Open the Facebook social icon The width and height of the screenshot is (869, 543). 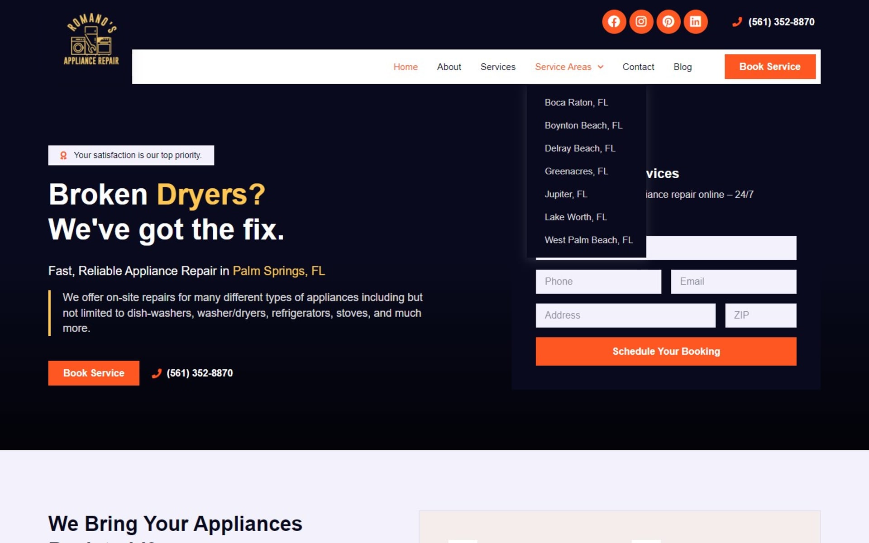pos(614,21)
